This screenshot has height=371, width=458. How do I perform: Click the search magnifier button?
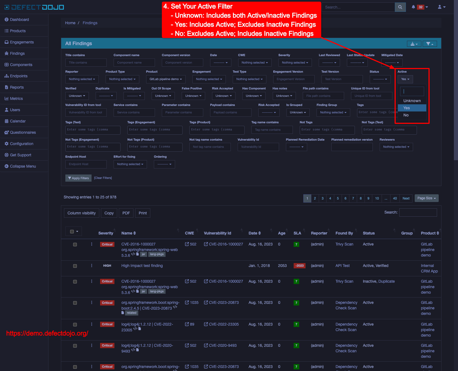click(x=400, y=7)
